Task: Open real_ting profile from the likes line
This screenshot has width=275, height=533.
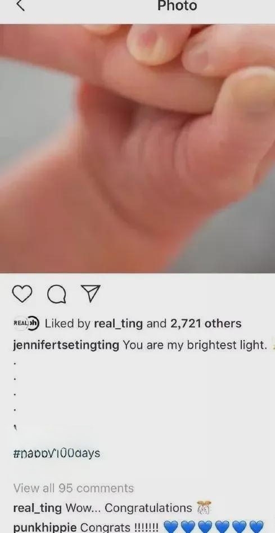Action: 118,324
